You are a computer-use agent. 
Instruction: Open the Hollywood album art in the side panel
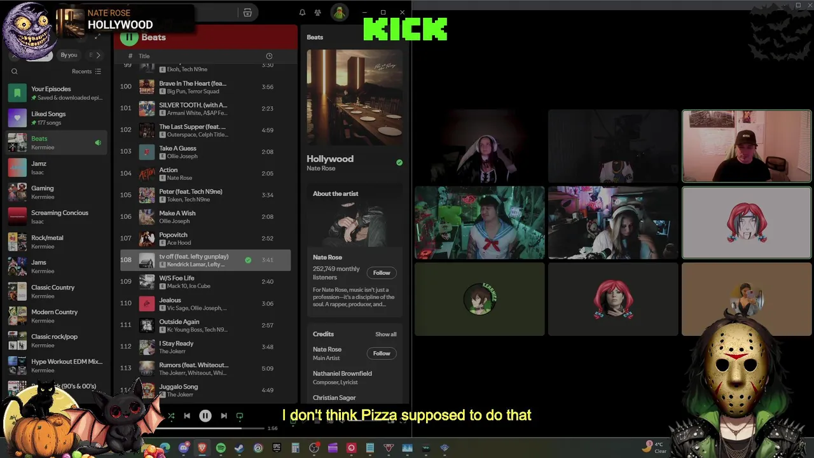point(354,98)
